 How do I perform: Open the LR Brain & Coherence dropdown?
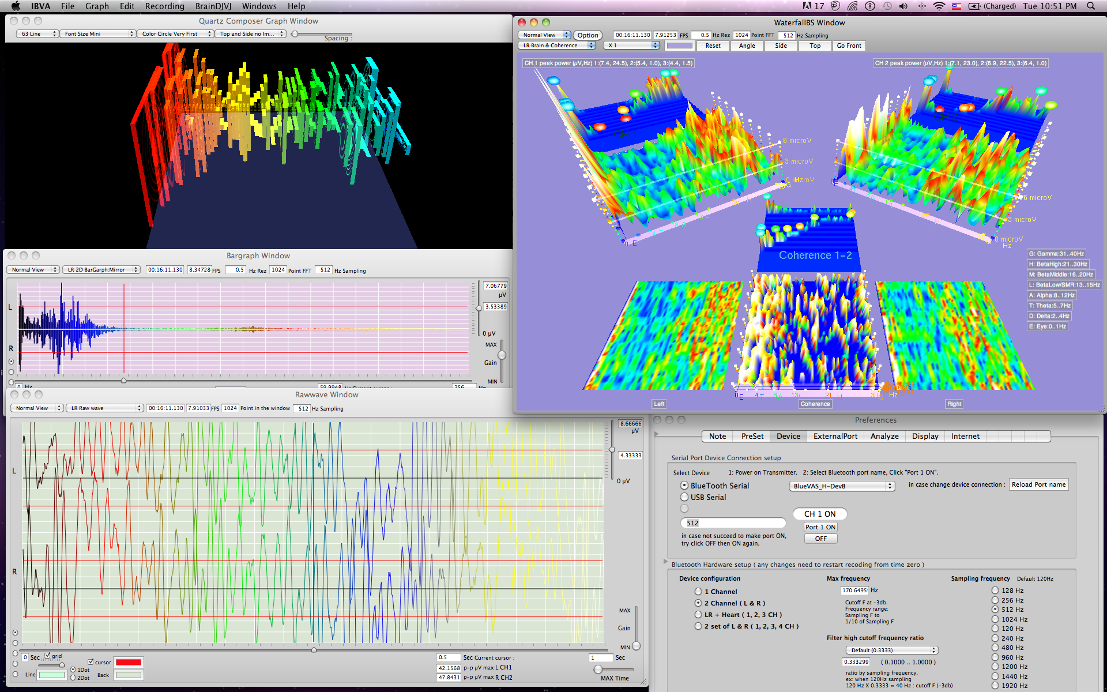click(556, 46)
